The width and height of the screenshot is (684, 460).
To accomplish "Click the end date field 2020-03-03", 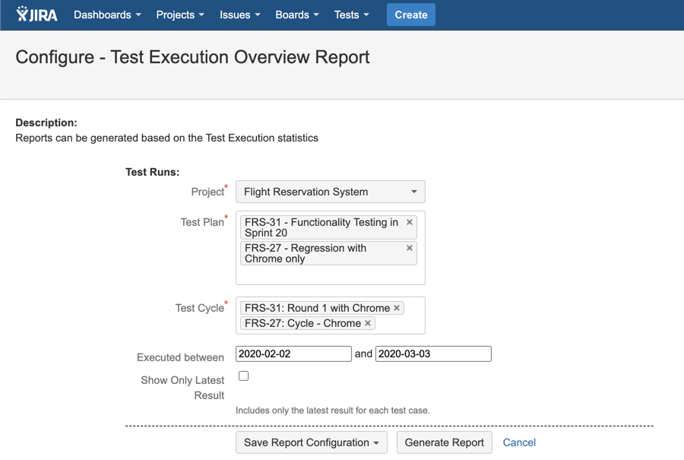I will point(433,354).
